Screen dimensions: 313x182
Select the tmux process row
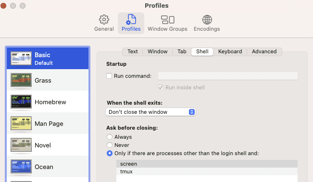click(207, 171)
